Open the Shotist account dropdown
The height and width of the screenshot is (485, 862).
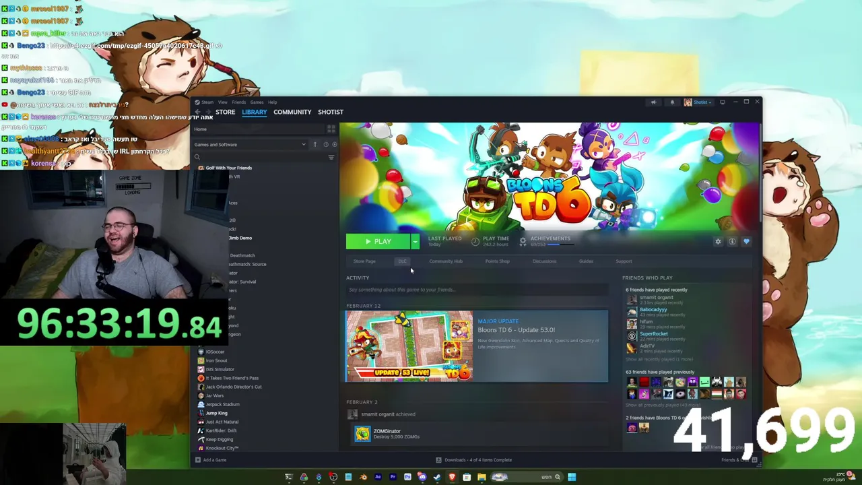tap(700, 102)
